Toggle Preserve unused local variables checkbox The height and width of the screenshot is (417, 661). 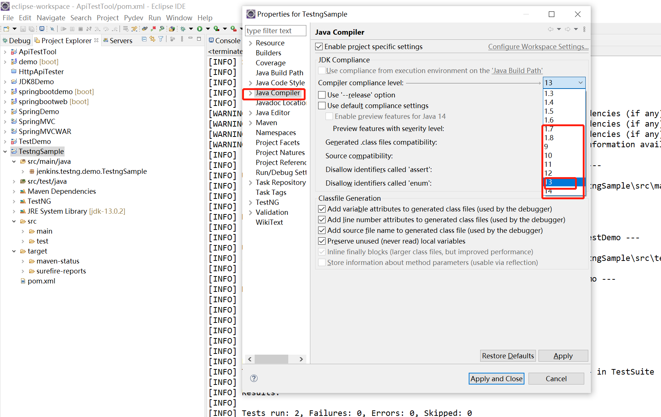tap(322, 241)
